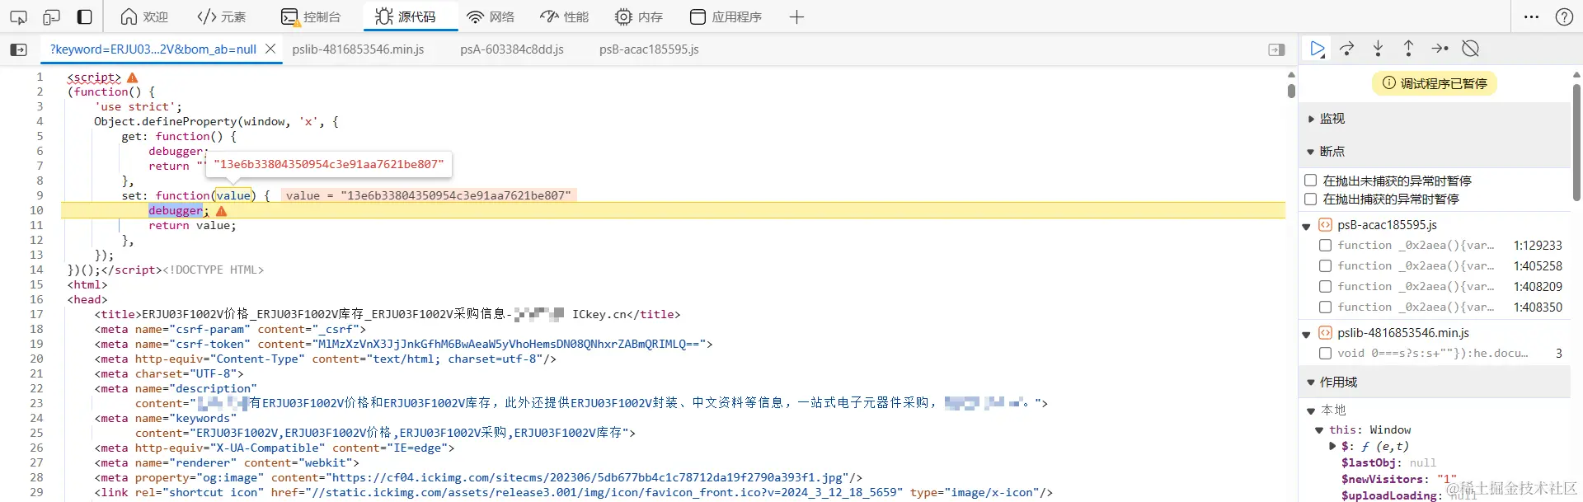1583x502 pixels.
Task: Collapse the this: Window entry
Action: point(1320,430)
